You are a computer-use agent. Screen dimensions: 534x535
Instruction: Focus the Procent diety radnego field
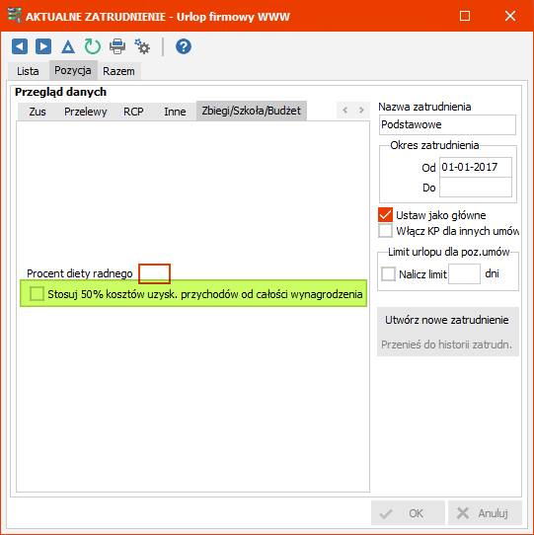point(154,273)
